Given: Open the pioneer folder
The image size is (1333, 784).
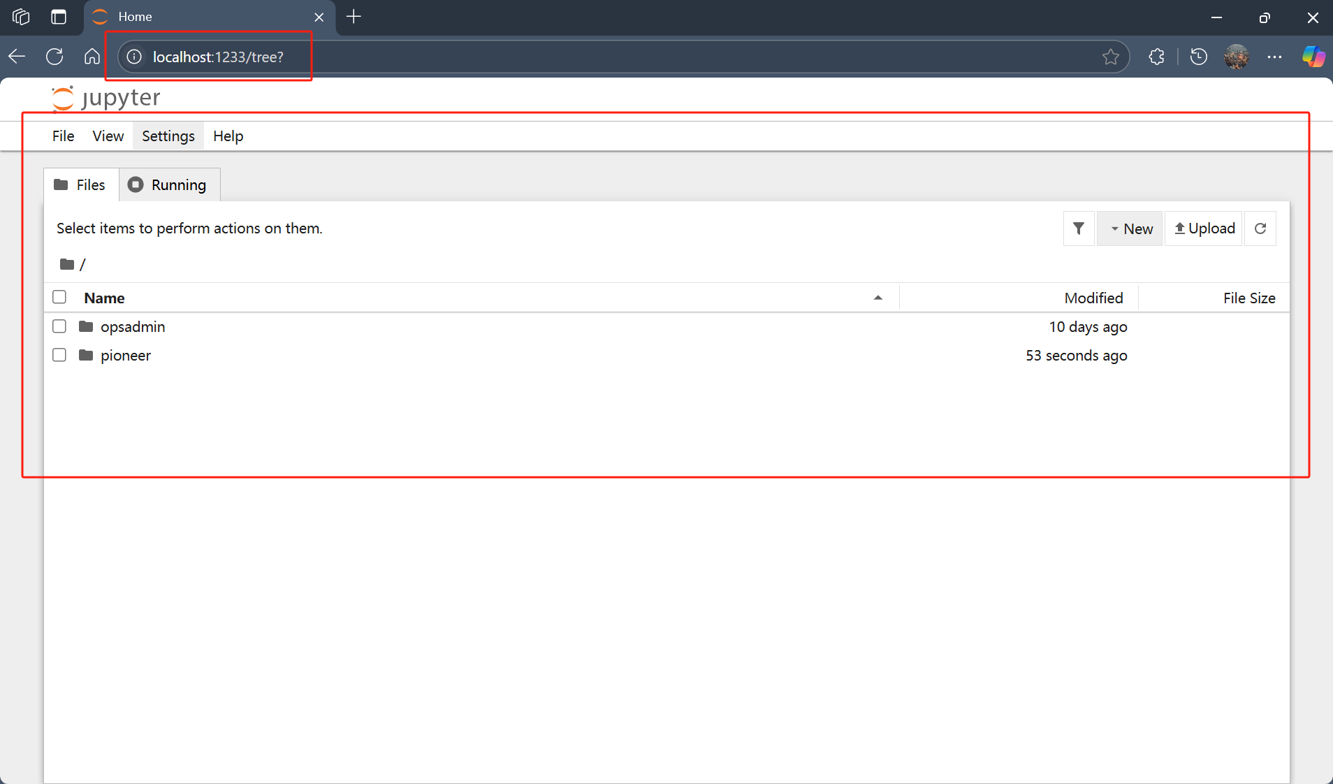Looking at the screenshot, I should click(x=126, y=355).
